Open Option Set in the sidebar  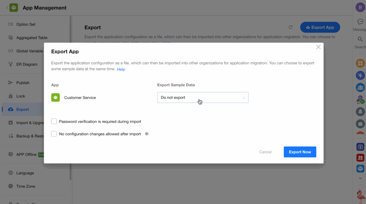click(x=26, y=25)
